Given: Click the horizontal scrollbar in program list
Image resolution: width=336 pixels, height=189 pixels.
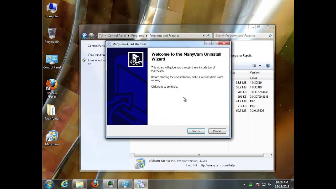Looking at the screenshot, I should tap(199, 155).
